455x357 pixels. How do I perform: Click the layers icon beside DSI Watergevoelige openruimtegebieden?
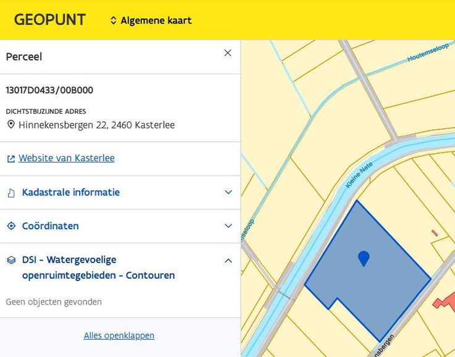(x=11, y=260)
